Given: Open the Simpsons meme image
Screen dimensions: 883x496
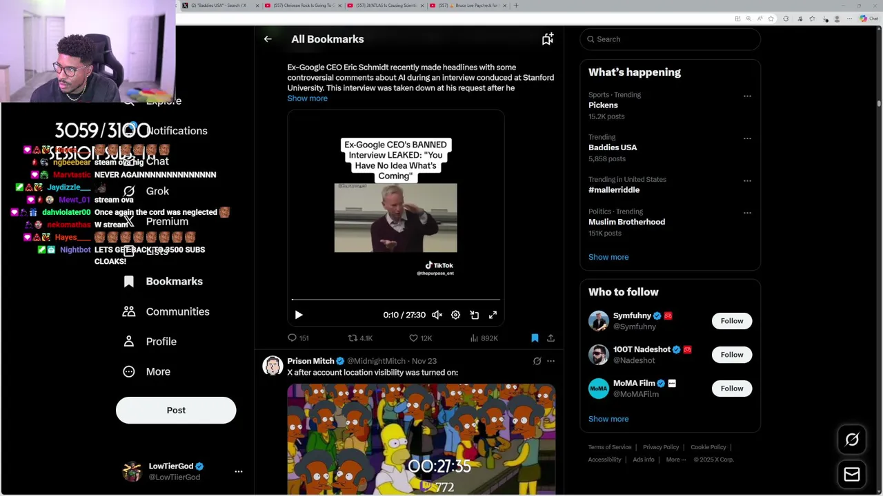Looking at the screenshot, I should (421, 439).
